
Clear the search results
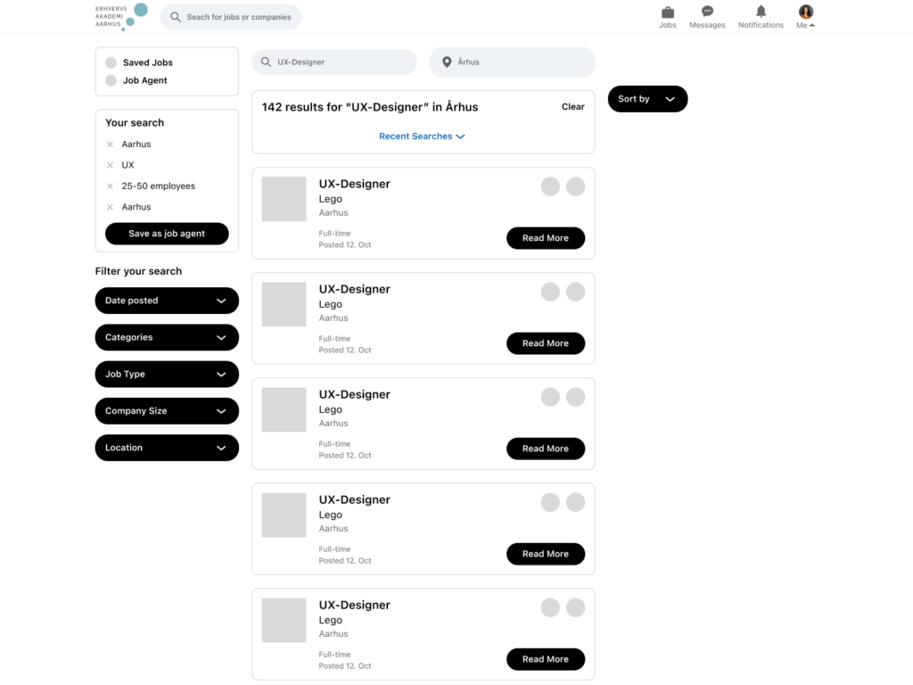573,107
